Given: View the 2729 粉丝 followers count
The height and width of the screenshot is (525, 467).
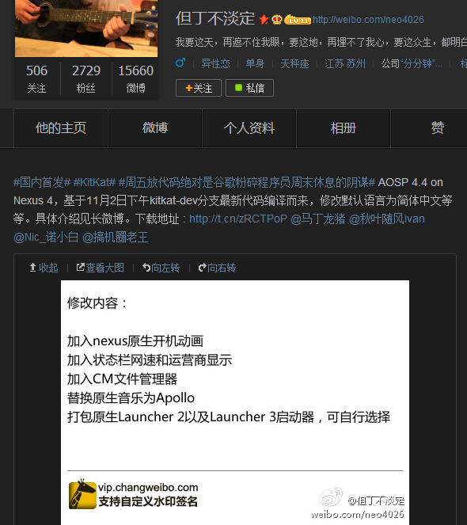Looking at the screenshot, I should click(86, 79).
